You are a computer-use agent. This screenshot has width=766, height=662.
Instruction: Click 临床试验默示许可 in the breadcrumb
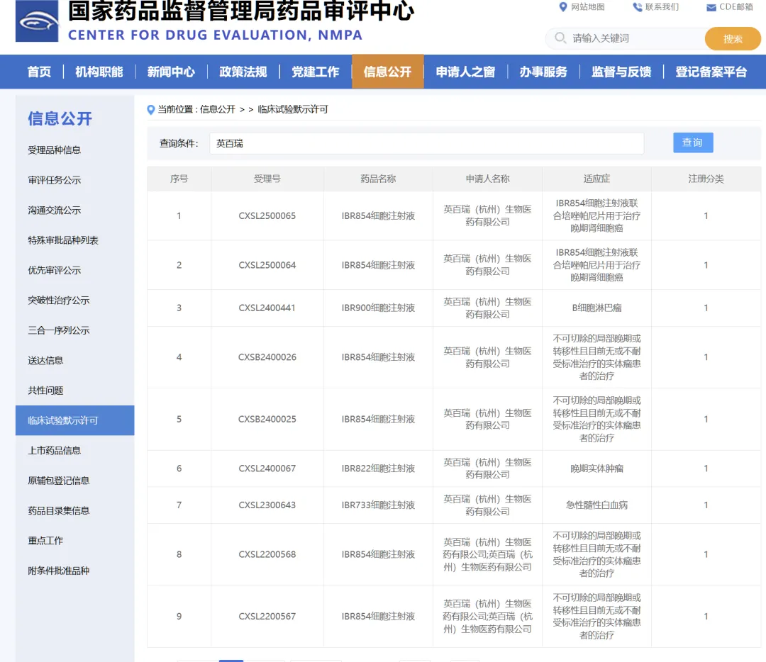click(x=293, y=109)
